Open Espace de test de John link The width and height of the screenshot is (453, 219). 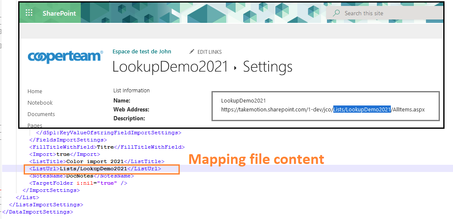pos(142,52)
